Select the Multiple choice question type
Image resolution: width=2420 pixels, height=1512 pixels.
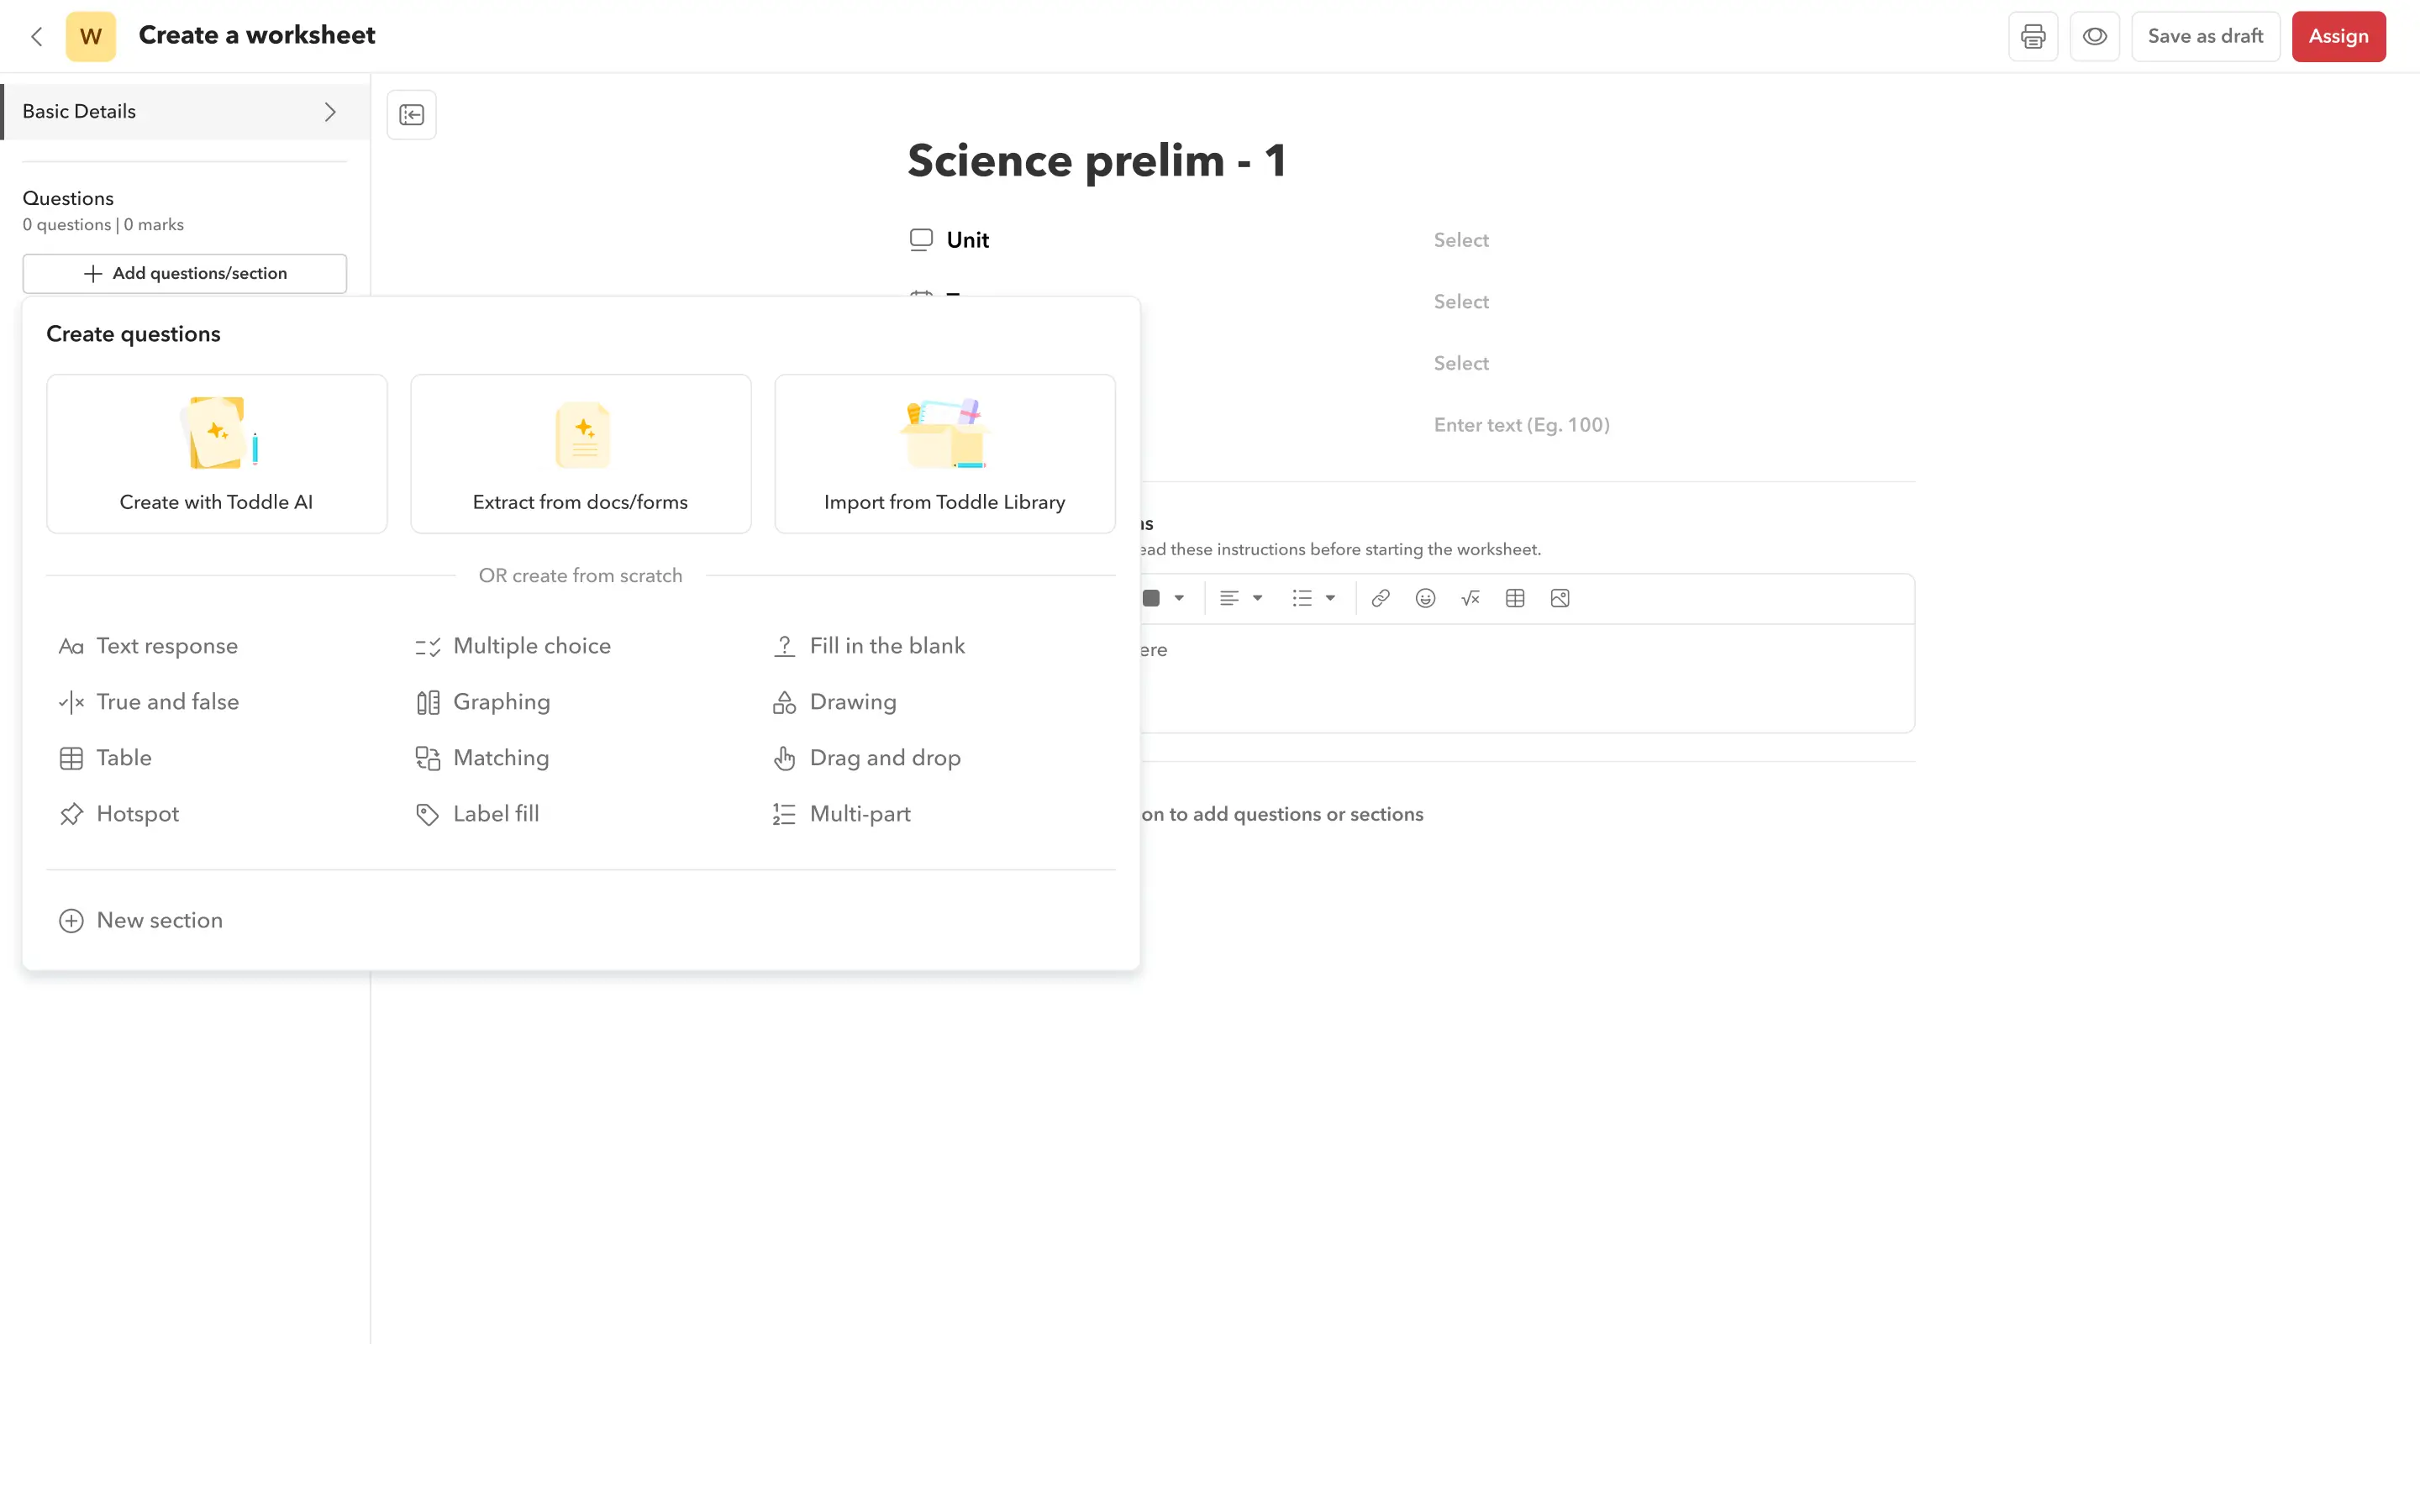531,646
